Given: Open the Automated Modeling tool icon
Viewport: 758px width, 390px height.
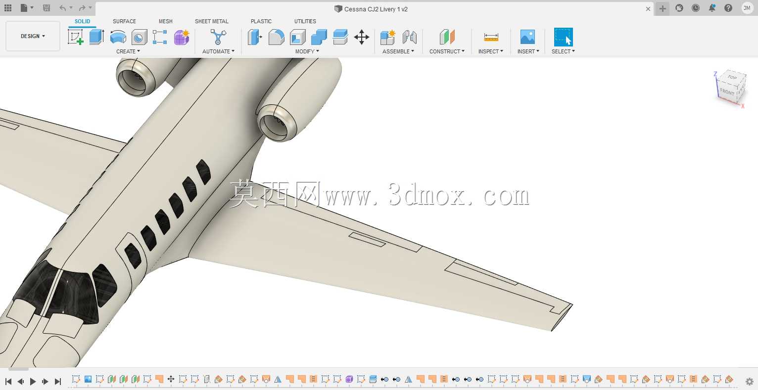Looking at the screenshot, I should (218, 37).
